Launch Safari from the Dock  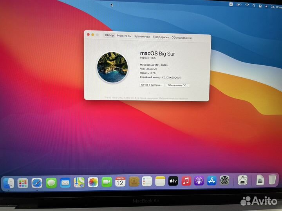tap(37, 183)
